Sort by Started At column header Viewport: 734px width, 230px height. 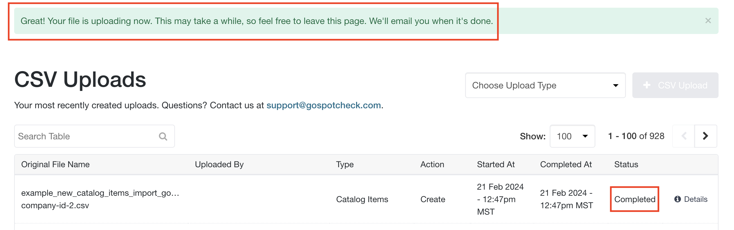pos(496,164)
